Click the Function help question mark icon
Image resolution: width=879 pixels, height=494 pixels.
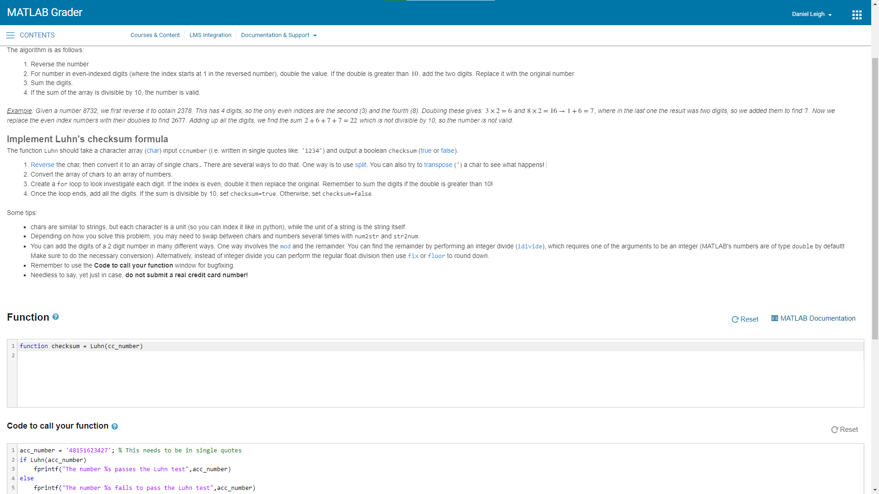click(x=55, y=317)
